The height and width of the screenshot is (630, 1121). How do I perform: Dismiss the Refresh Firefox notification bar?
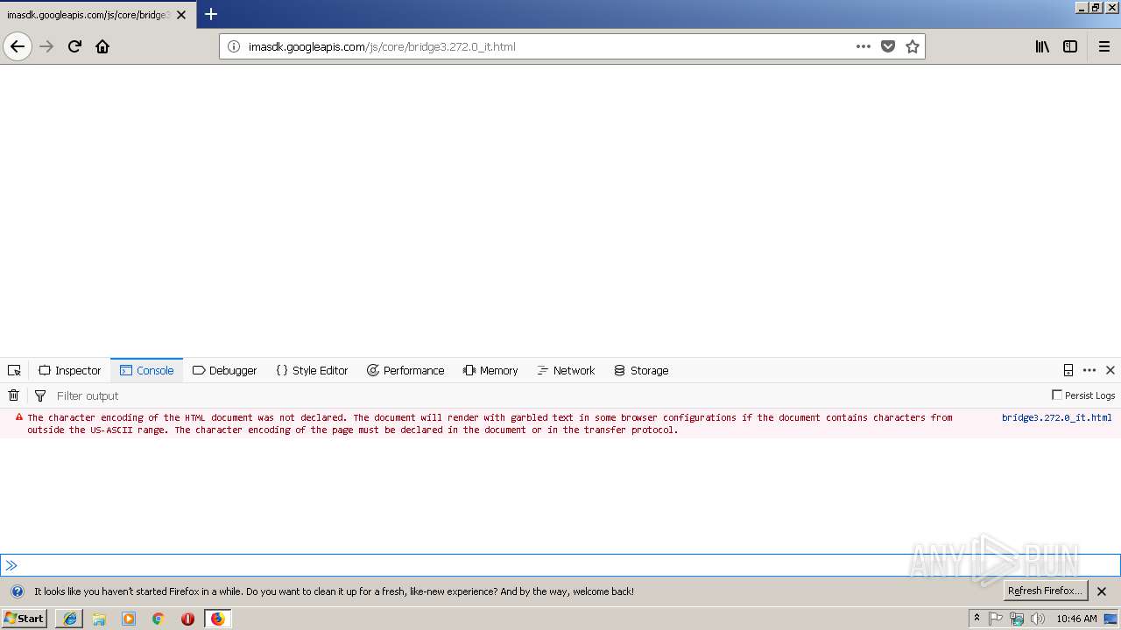pos(1102,591)
